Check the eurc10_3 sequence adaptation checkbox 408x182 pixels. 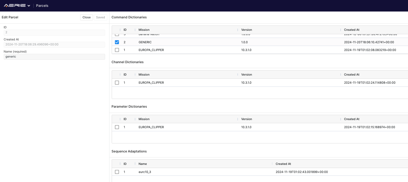pyautogui.click(x=117, y=172)
